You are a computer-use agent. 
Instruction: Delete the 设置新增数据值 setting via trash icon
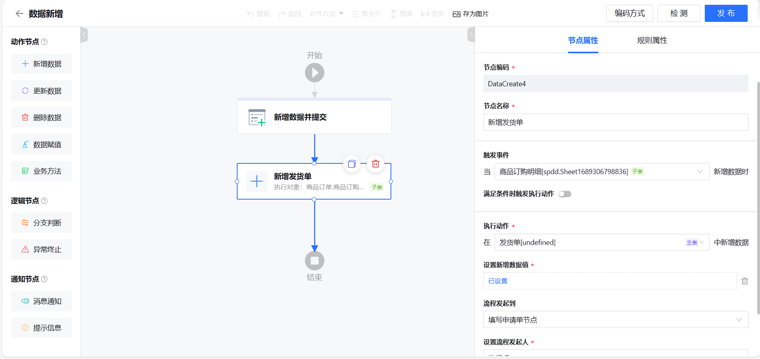pos(745,281)
